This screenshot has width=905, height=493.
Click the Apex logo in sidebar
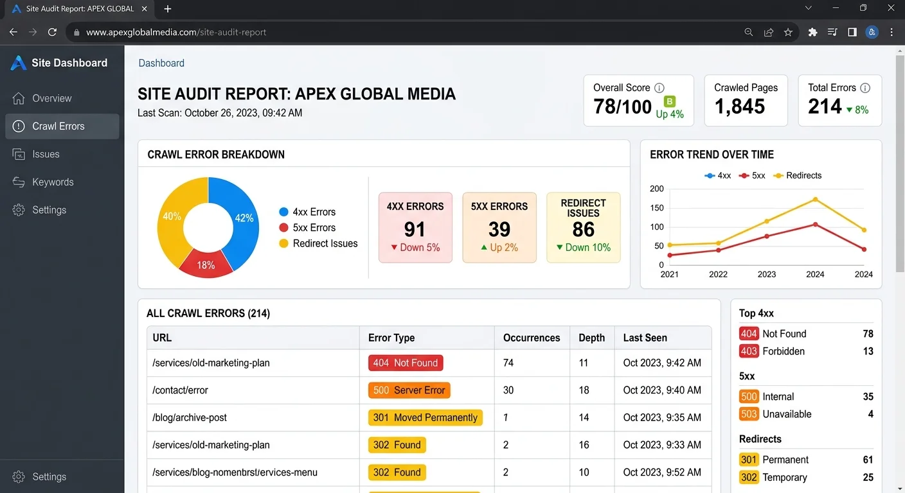click(19, 63)
